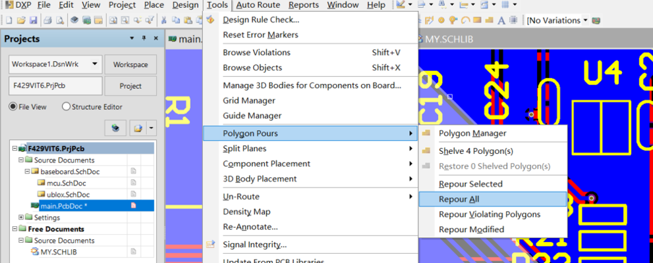Viewport: 653px width, 263px height.
Task: Click the alignment tools icon
Action: click(421, 5)
